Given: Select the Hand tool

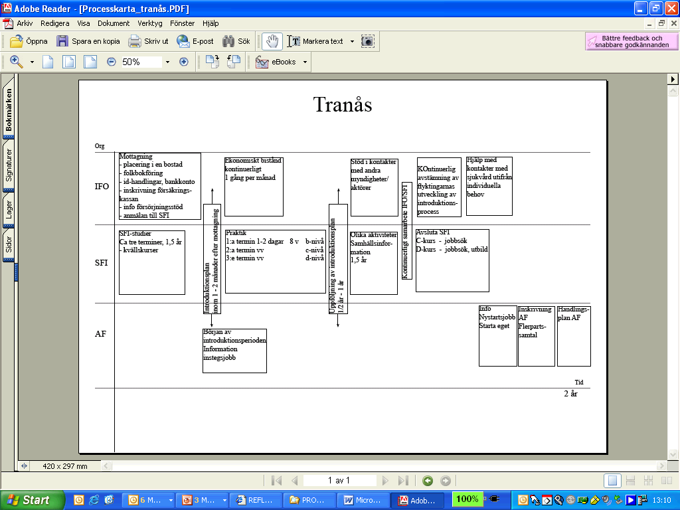Looking at the screenshot, I should click(272, 41).
